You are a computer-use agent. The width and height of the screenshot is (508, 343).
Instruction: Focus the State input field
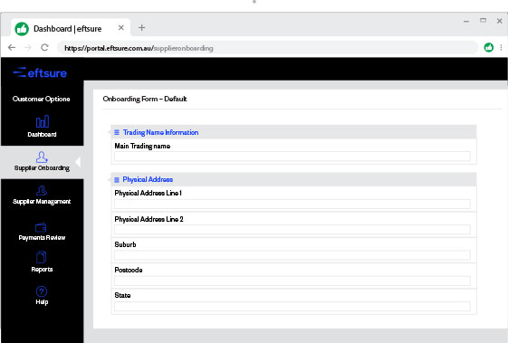[292, 306]
